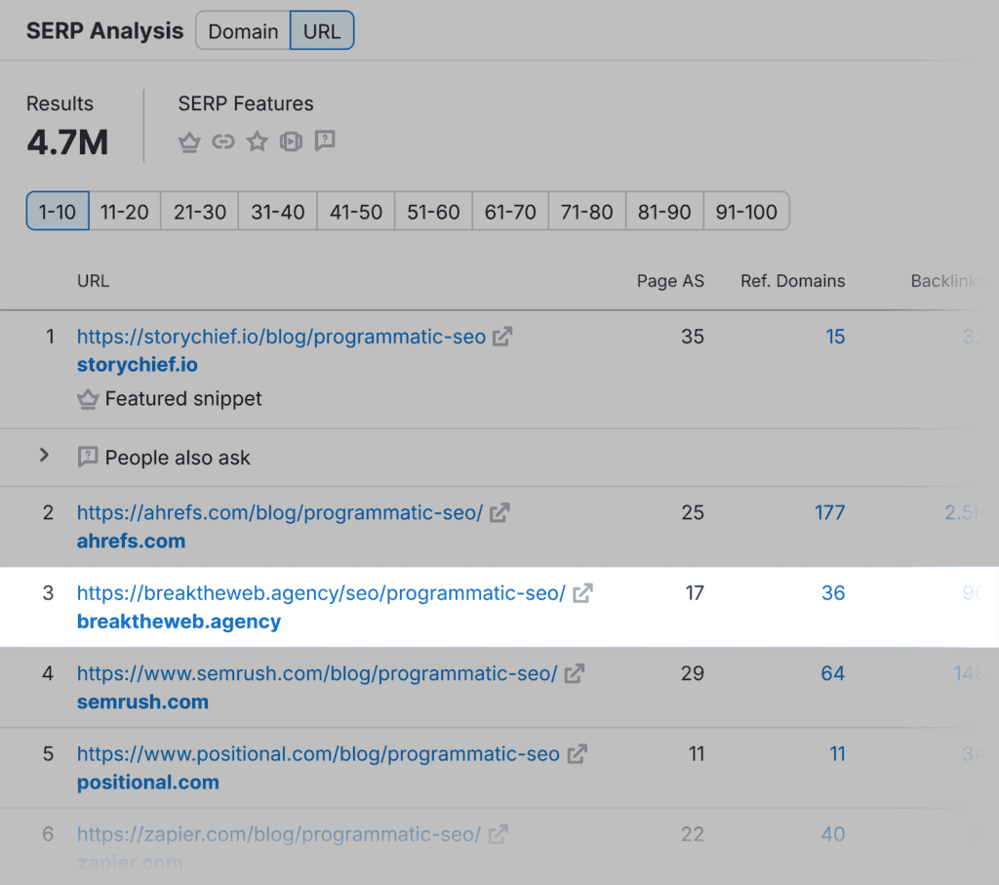Screen dimensions: 999x885
Task: Switch SERP Analysis to URL view
Action: [x=322, y=31]
